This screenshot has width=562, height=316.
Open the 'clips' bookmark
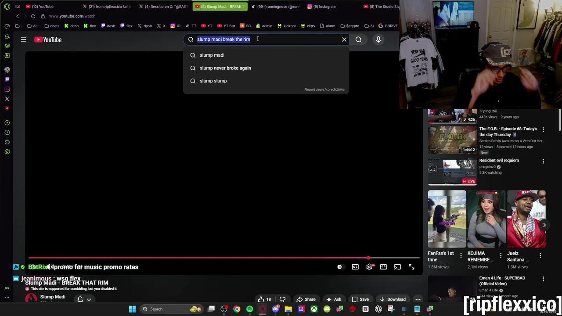pos(308,26)
